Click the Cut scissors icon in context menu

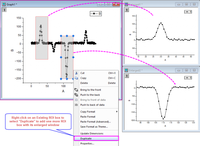click(76, 73)
